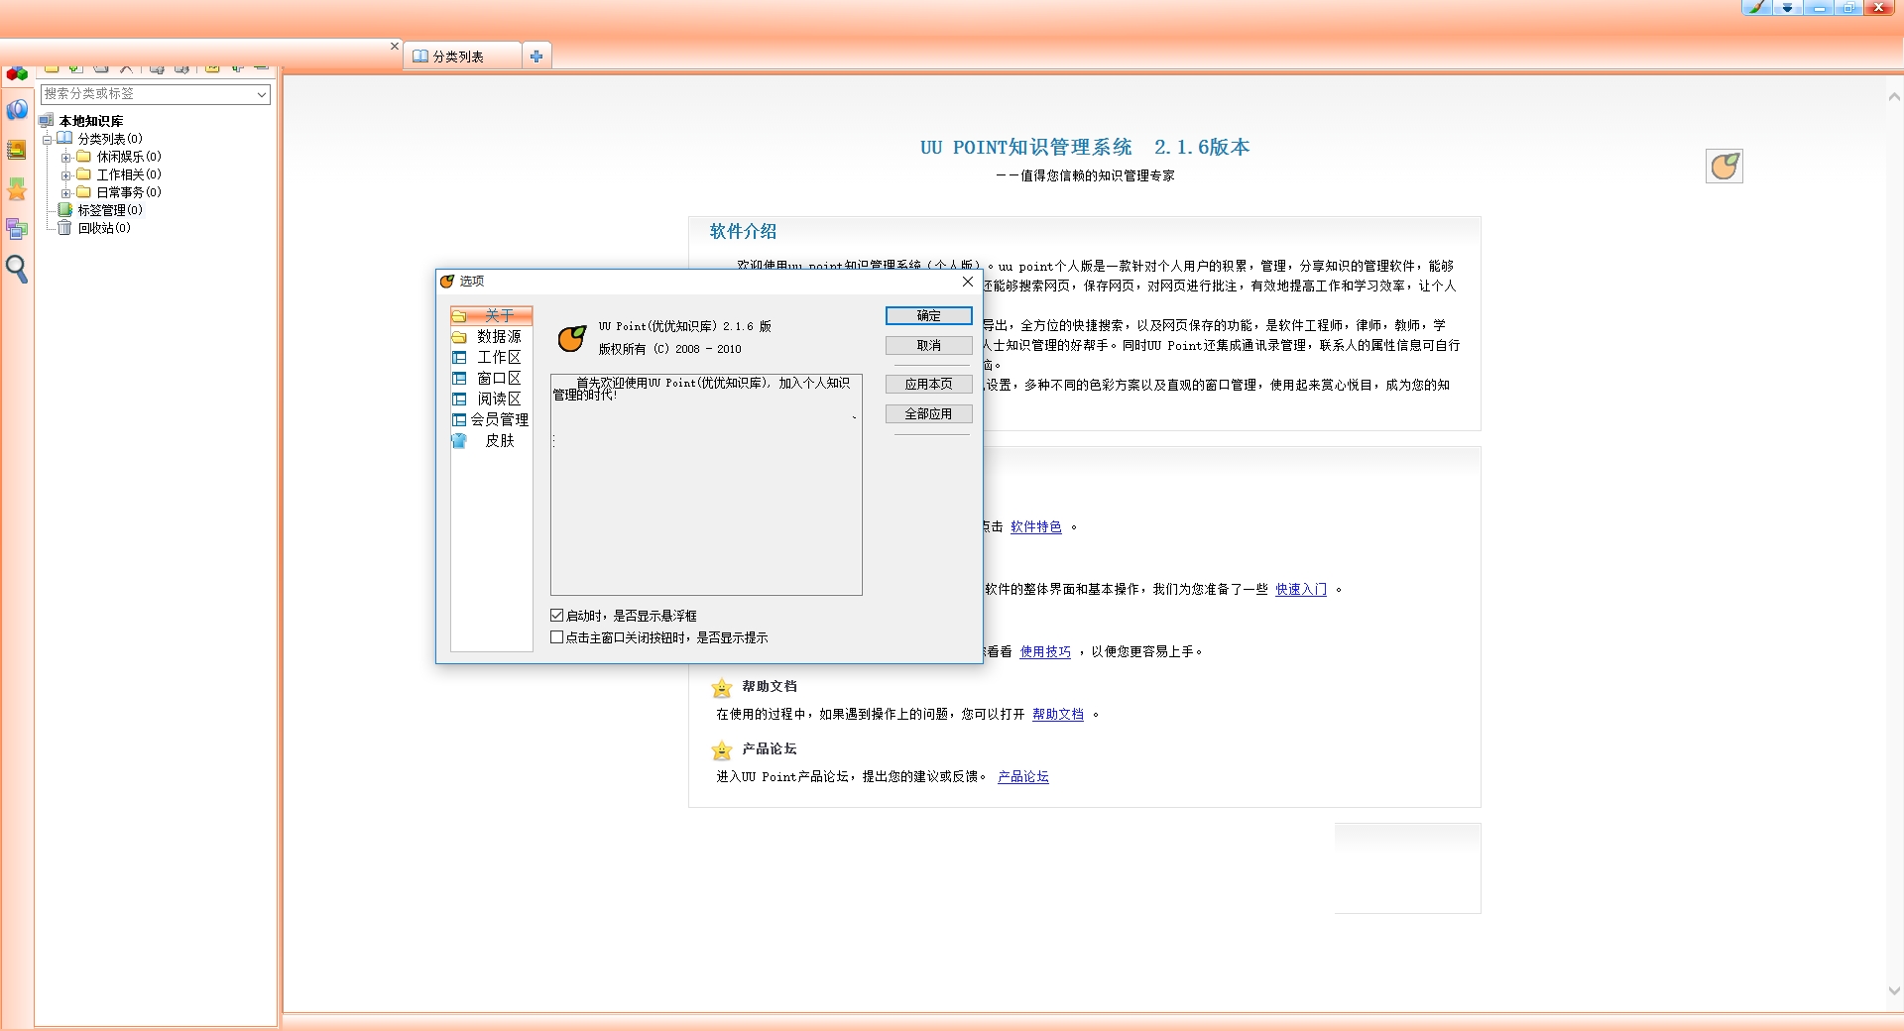Expand the 休闲娱乐 folder node
The width and height of the screenshot is (1904, 1031).
[65, 157]
